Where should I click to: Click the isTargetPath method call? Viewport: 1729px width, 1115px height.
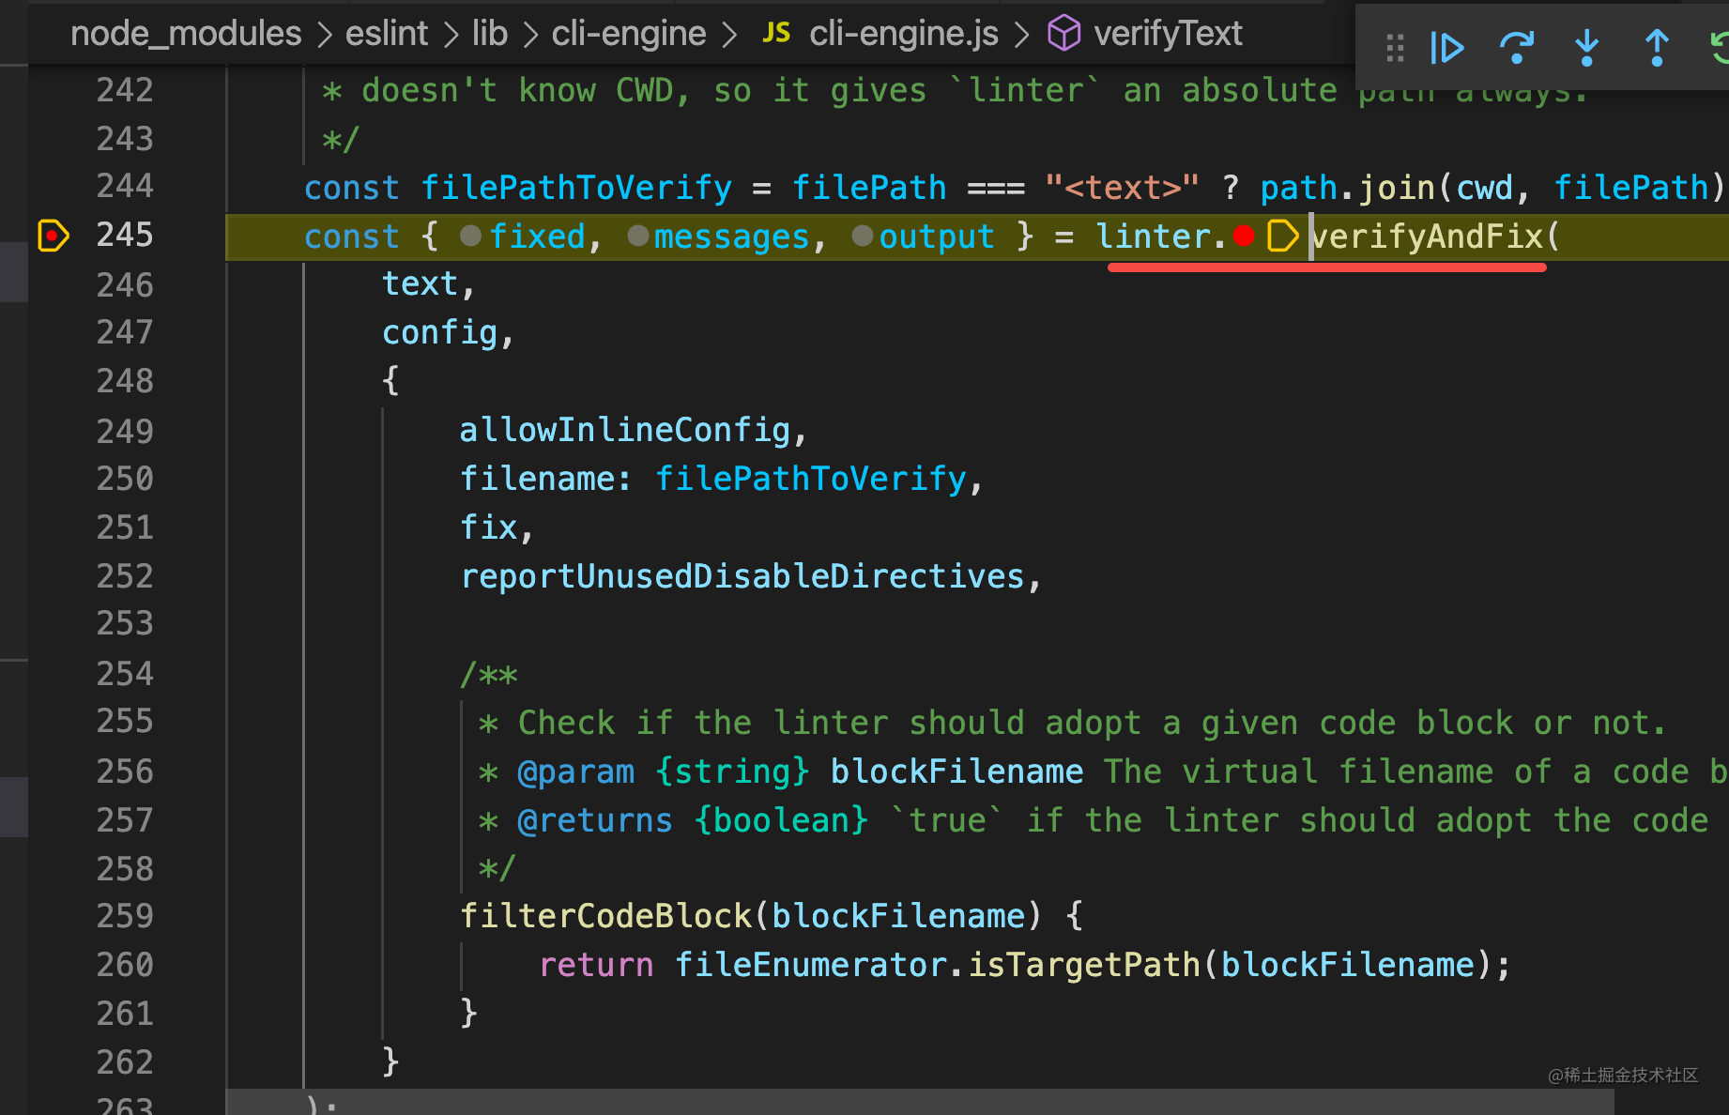[1085, 965]
